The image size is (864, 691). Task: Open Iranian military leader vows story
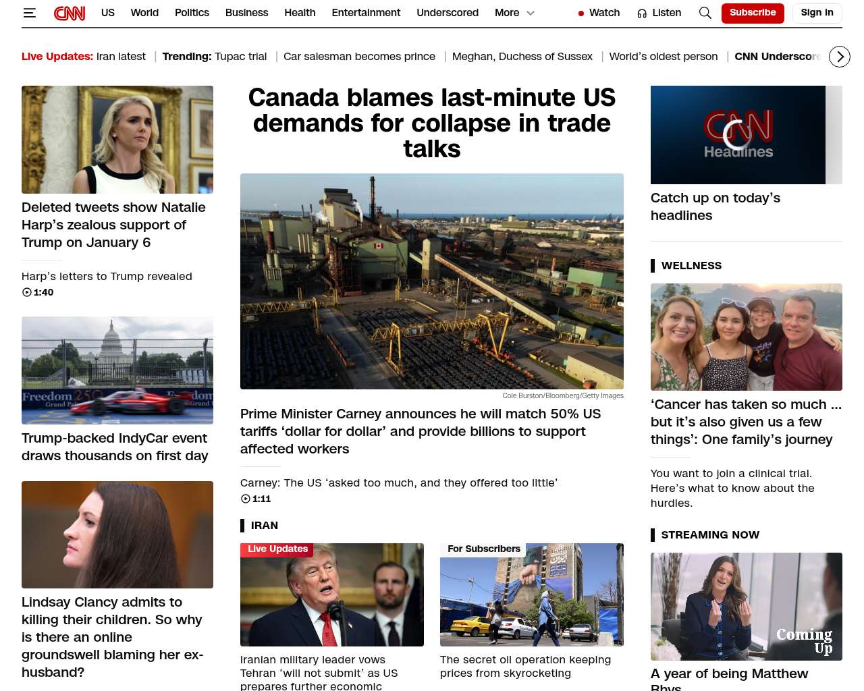(319, 672)
